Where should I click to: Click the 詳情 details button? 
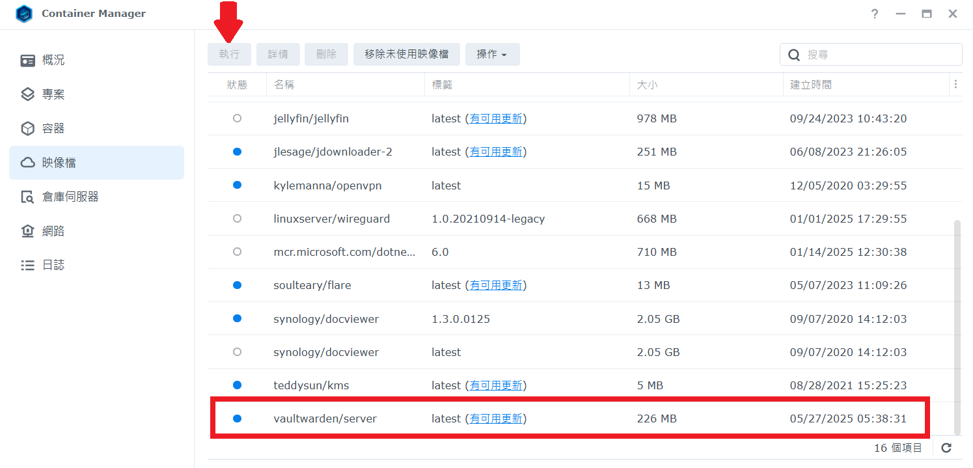coord(278,55)
